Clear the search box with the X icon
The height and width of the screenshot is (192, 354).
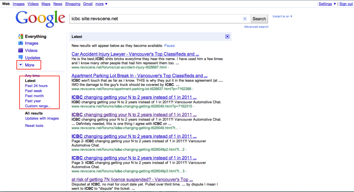pos(245,19)
